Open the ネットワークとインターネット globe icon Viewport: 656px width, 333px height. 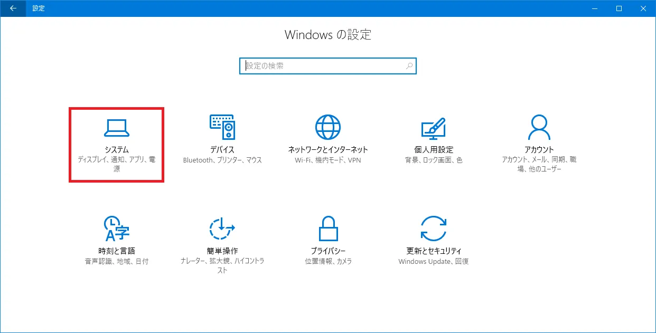(328, 127)
